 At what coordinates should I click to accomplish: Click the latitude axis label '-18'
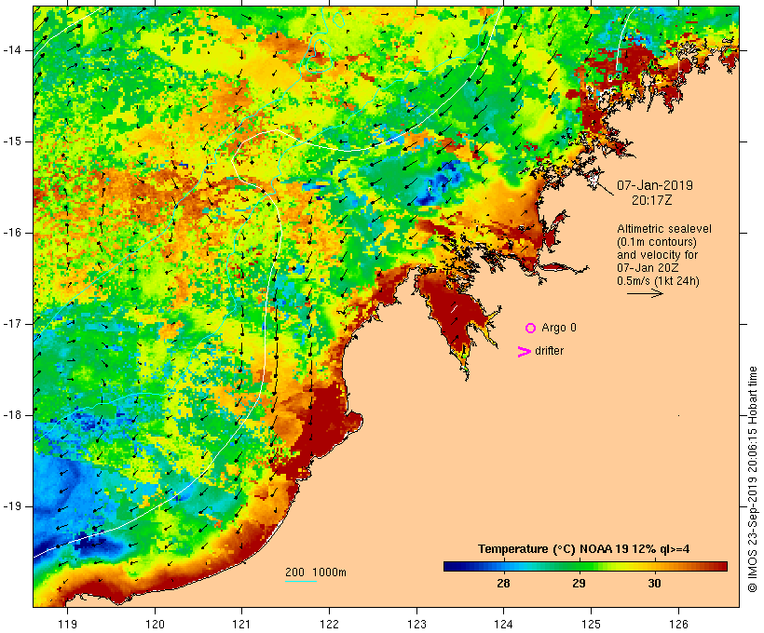tap(12, 415)
